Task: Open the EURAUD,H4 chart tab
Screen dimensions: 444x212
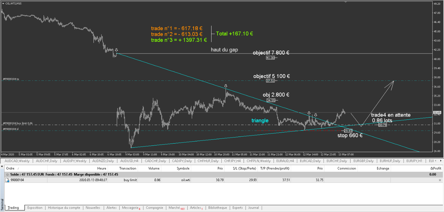Action: [x=286, y=161]
